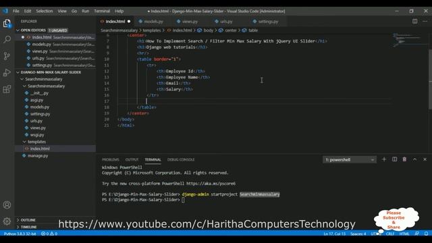Switch to the Problems panel tab
Image resolution: width=432 pixels, height=243 pixels.
pos(111,159)
